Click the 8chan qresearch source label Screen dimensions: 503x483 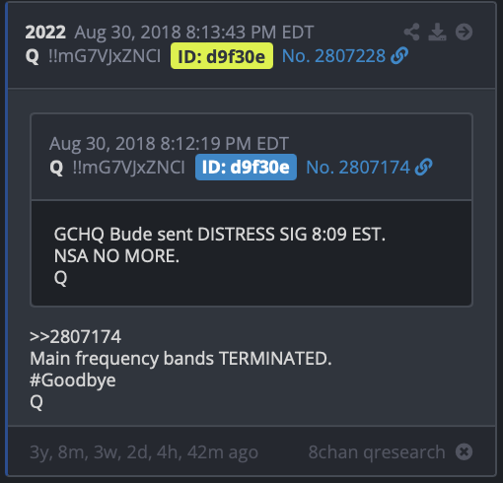click(377, 451)
